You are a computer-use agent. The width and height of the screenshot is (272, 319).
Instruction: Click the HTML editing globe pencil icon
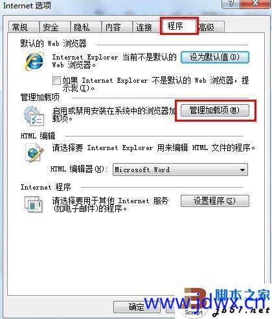[34, 153]
